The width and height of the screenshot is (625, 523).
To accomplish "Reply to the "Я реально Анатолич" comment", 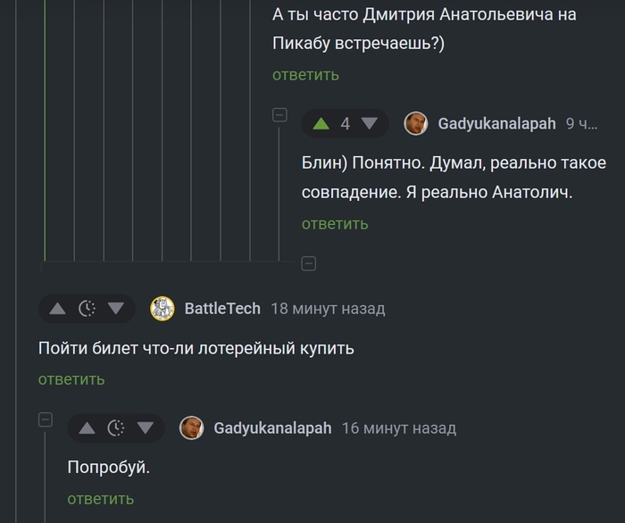I will pos(335,224).
